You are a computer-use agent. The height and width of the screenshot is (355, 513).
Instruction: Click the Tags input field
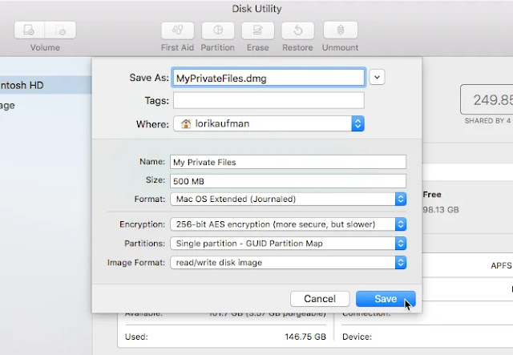(x=269, y=100)
